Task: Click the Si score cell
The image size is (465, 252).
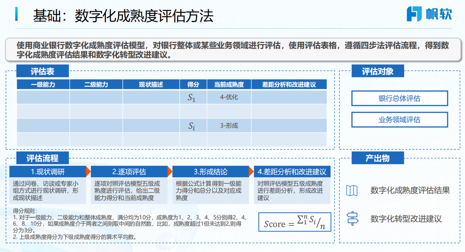Action: (193, 126)
